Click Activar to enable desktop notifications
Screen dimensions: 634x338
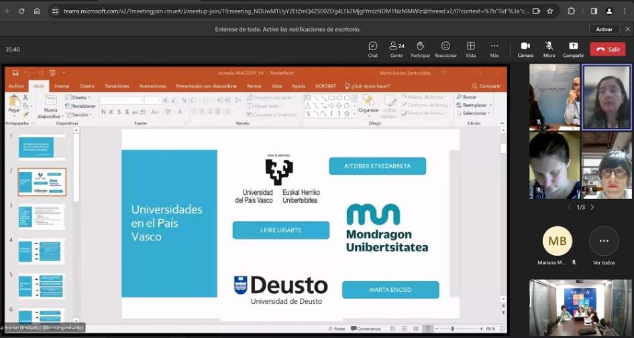coord(604,29)
